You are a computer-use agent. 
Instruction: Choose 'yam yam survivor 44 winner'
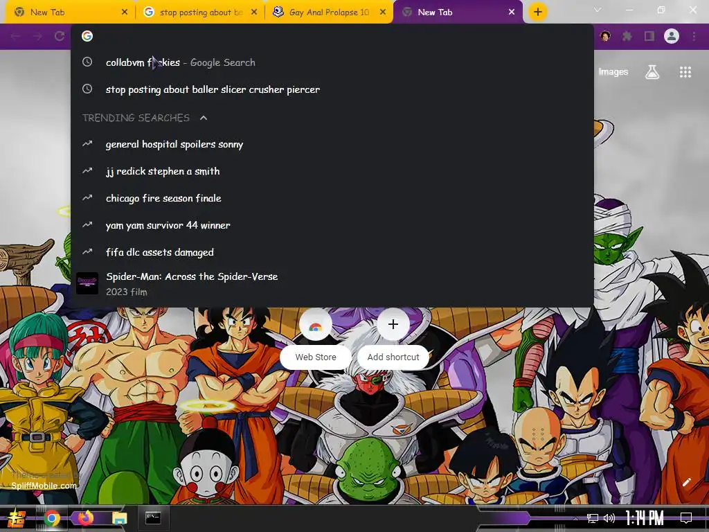click(332, 225)
